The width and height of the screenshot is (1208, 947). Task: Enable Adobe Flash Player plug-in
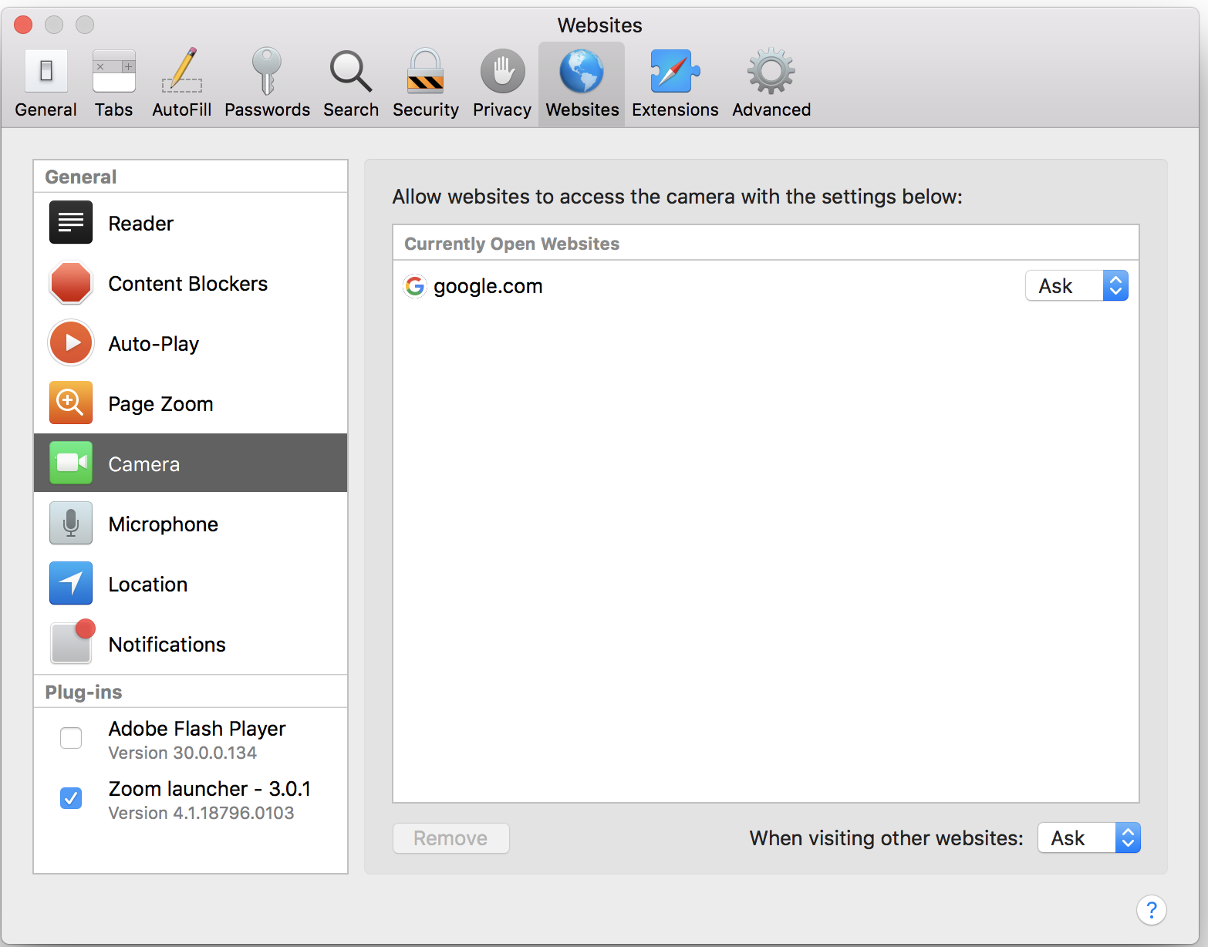(70, 738)
